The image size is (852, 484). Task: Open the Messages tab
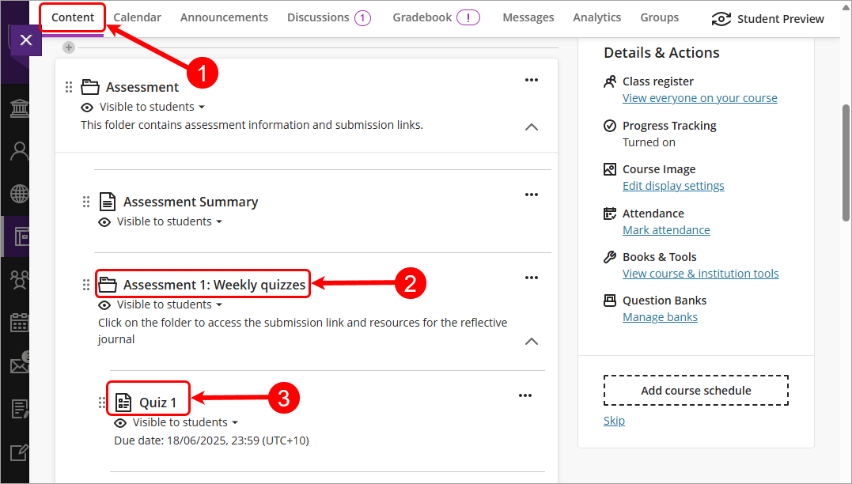(528, 17)
